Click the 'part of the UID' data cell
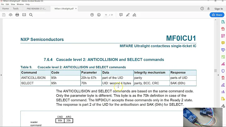 coord(117,78)
